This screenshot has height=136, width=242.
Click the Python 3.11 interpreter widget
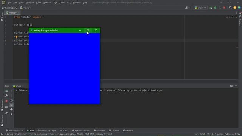[230, 134]
